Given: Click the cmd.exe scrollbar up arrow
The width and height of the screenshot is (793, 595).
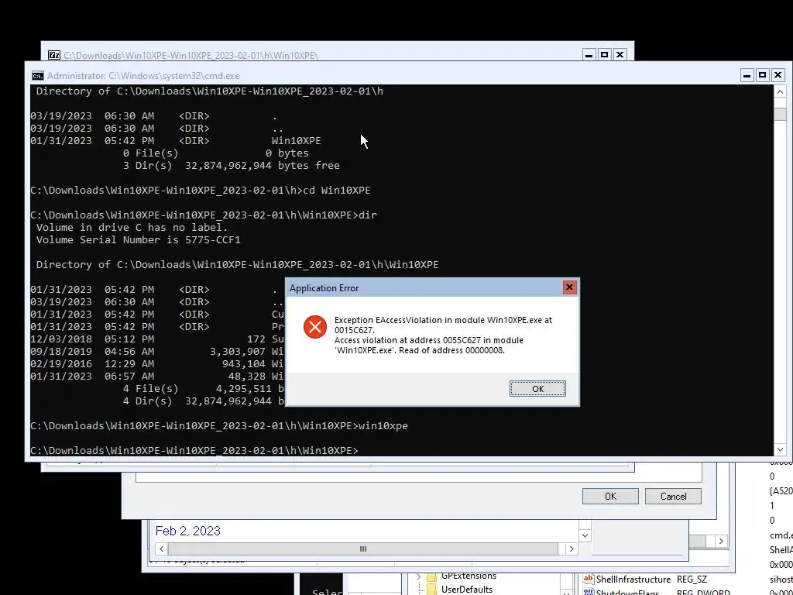Looking at the screenshot, I should (x=780, y=91).
